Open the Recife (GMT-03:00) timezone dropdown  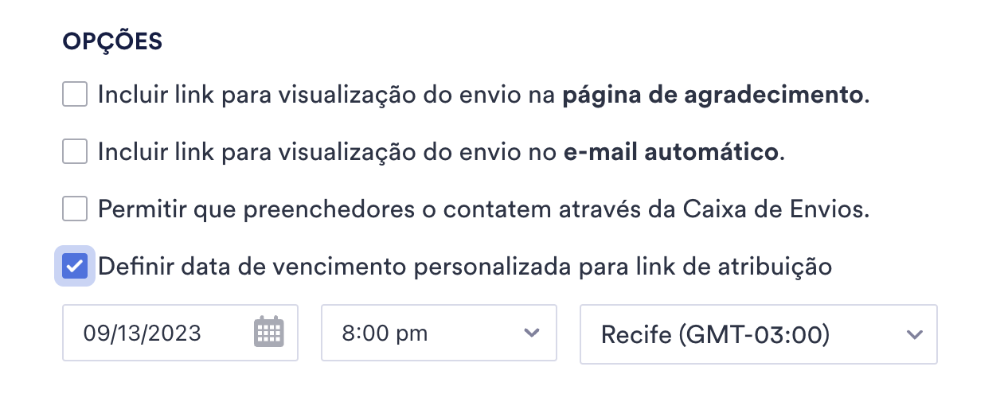coord(758,334)
